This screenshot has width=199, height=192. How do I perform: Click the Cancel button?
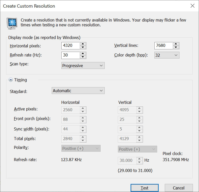coord(178,188)
